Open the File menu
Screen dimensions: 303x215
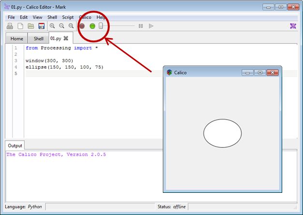tap(11, 17)
